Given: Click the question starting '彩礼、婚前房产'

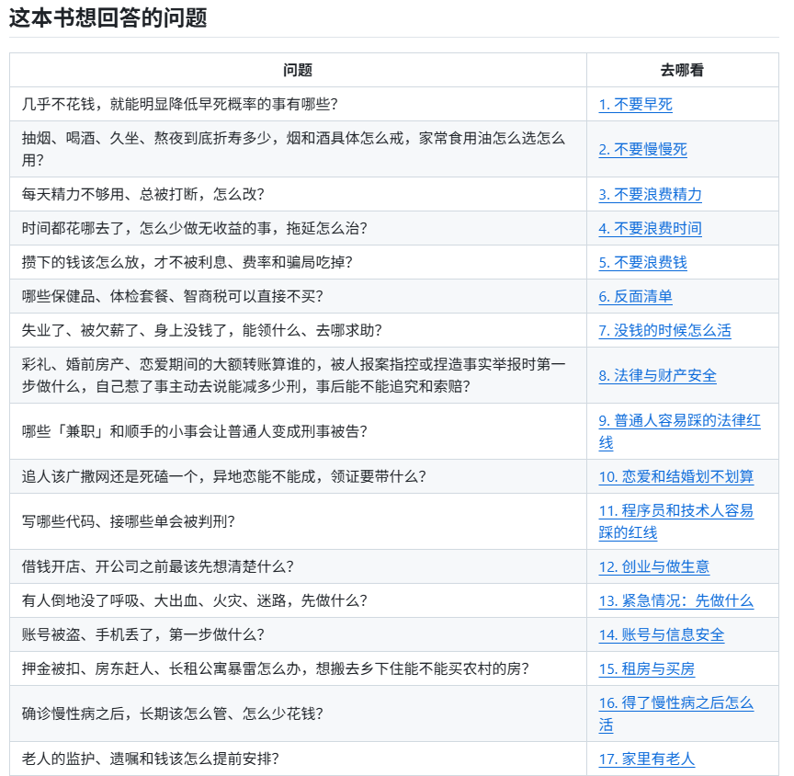Looking at the screenshot, I should click(294, 375).
